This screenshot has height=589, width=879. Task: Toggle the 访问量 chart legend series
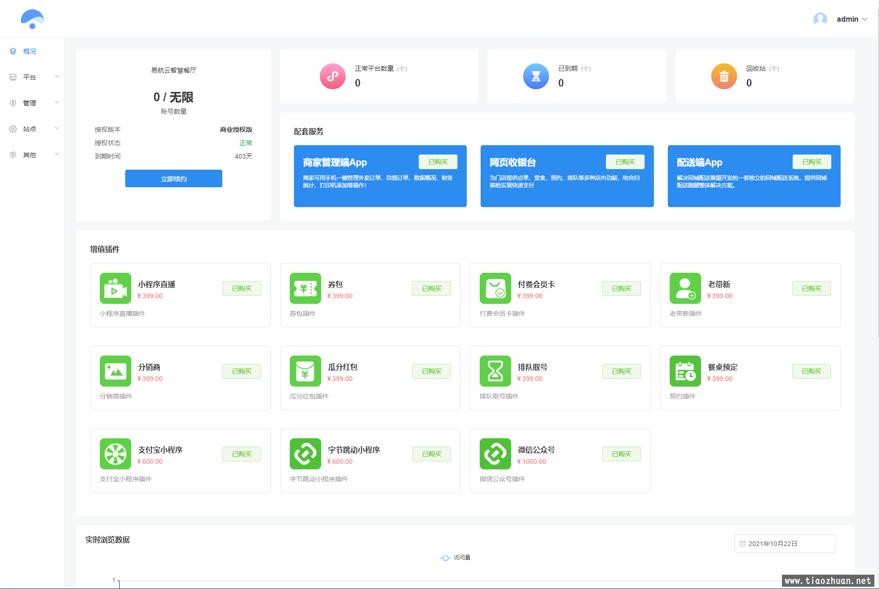click(x=455, y=558)
